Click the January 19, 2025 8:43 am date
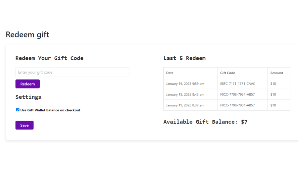Viewport: 298px width, 177px height. [185, 94]
